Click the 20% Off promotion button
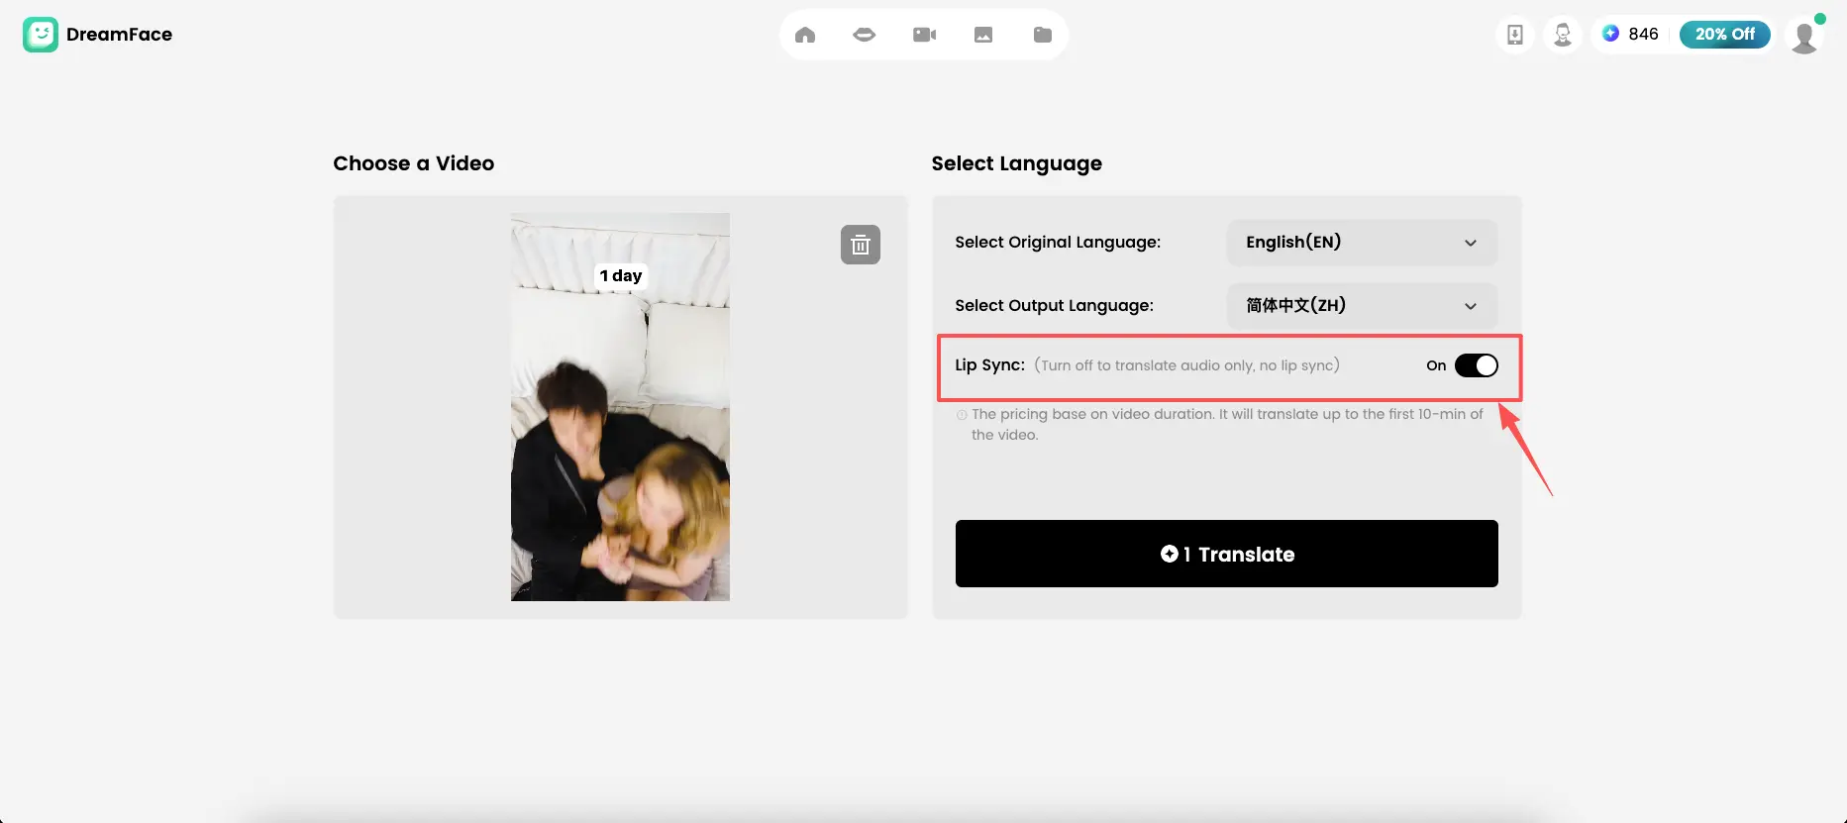This screenshot has height=823, width=1847. [1724, 35]
